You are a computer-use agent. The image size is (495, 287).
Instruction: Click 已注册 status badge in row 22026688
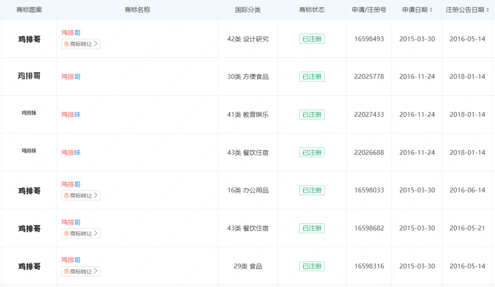point(312,152)
